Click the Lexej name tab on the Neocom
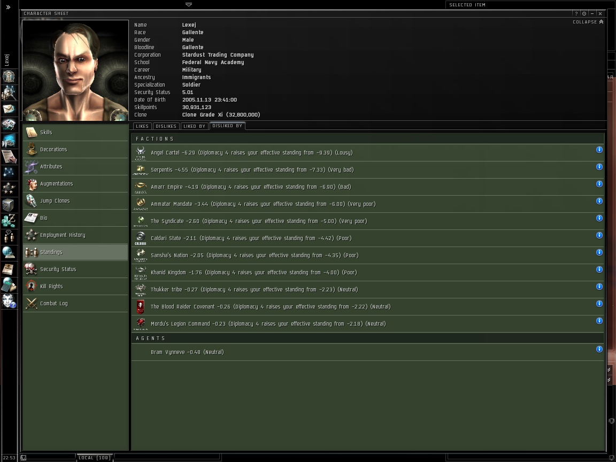 pos(7,60)
